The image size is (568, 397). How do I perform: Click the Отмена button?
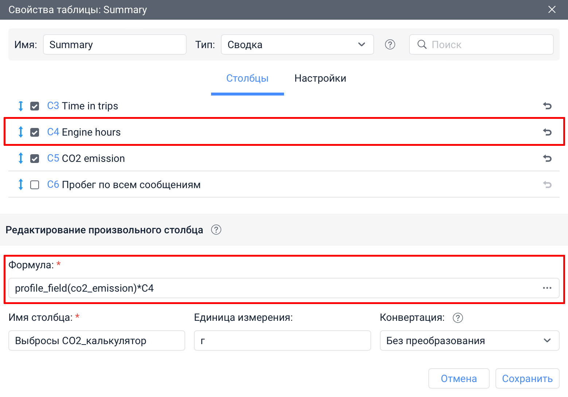(459, 378)
